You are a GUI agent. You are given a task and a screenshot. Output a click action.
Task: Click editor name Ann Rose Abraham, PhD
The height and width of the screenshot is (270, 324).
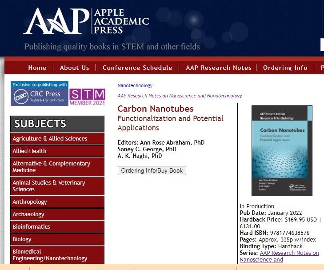pos(172,142)
